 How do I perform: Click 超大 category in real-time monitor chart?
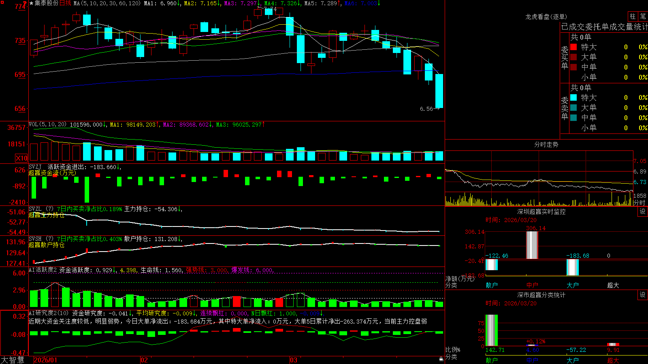613,285
